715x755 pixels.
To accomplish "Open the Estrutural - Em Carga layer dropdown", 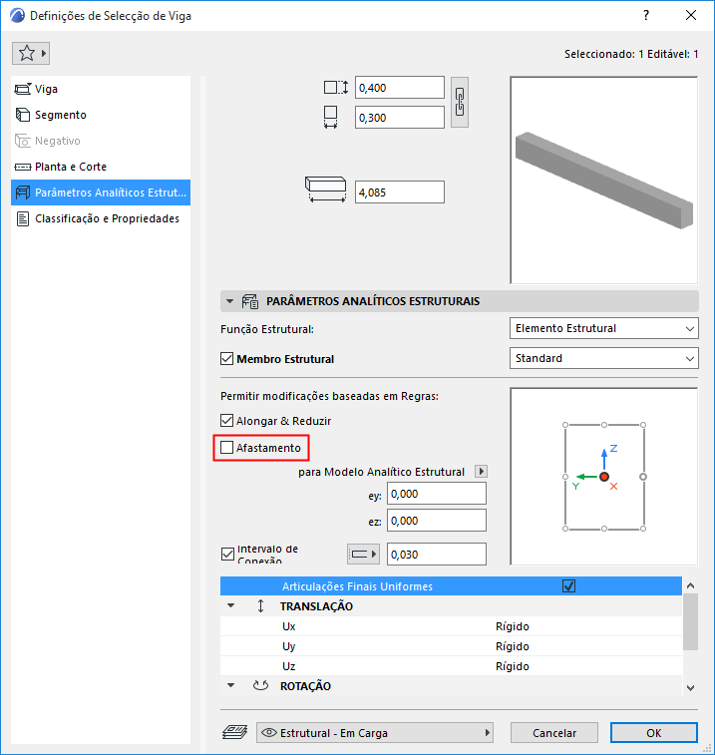I will pos(376,733).
